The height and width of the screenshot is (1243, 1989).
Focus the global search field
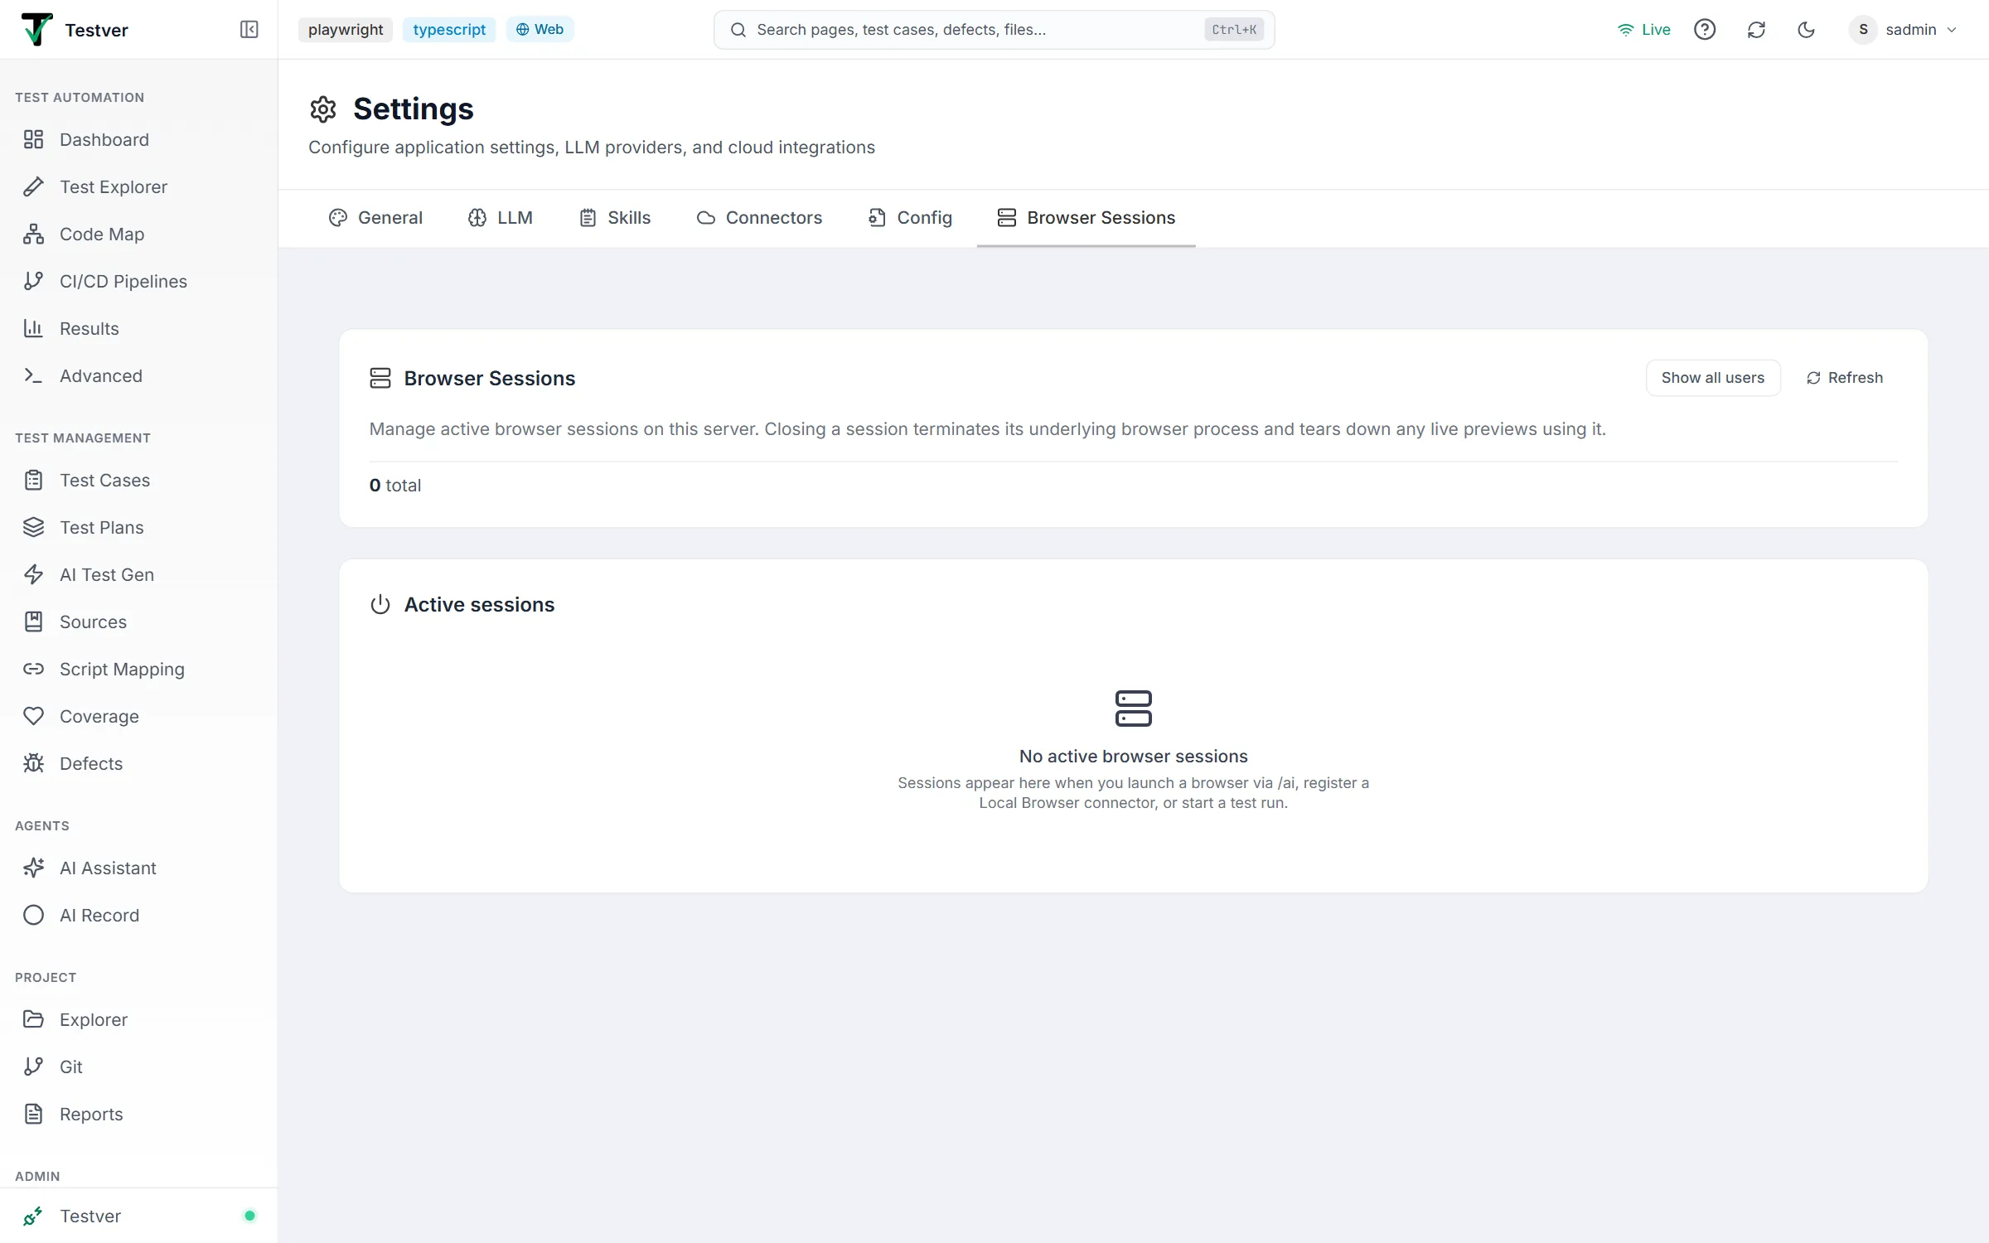pyautogui.click(x=994, y=30)
